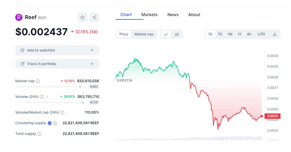Open the Markets tab
291x152 pixels.
pyautogui.click(x=149, y=15)
